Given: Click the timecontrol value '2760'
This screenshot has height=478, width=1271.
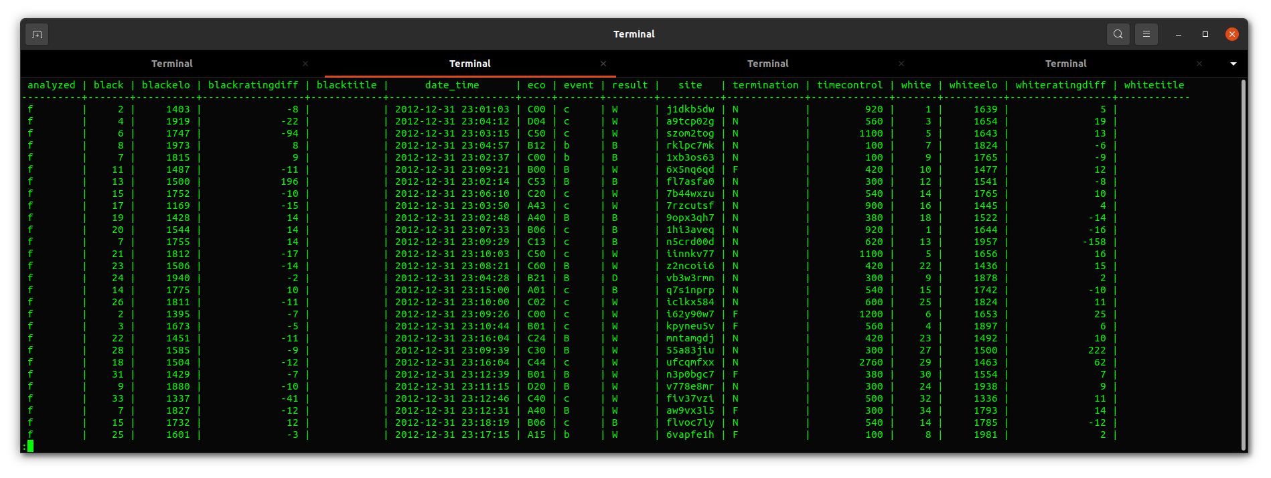Looking at the screenshot, I should 871,362.
